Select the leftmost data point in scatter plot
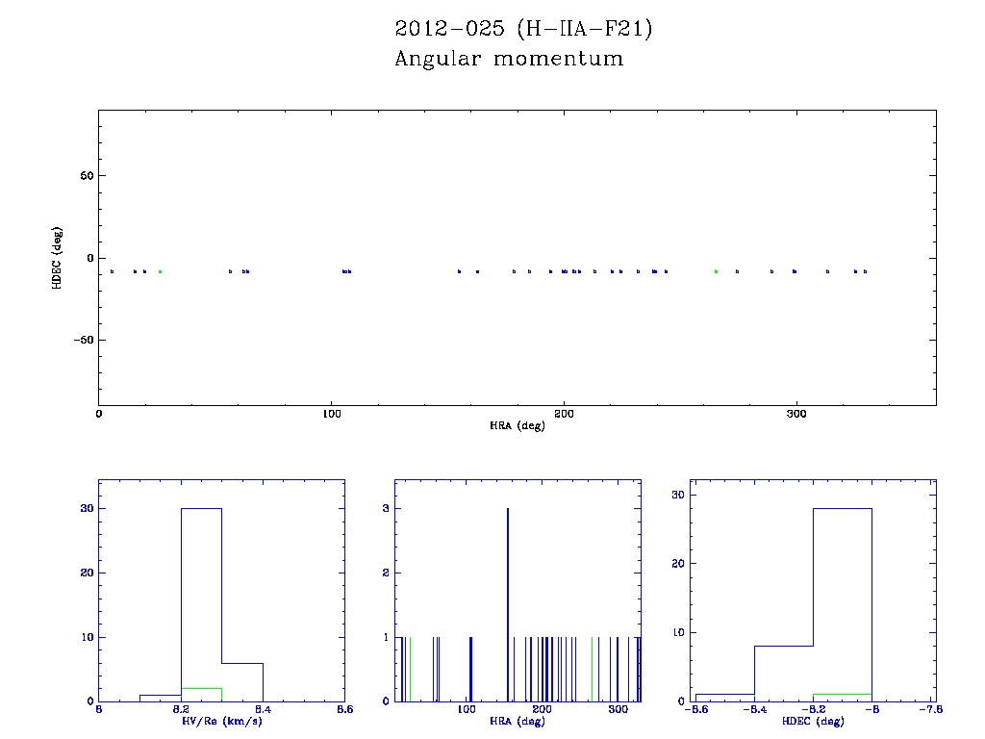The image size is (985, 739). 113,271
